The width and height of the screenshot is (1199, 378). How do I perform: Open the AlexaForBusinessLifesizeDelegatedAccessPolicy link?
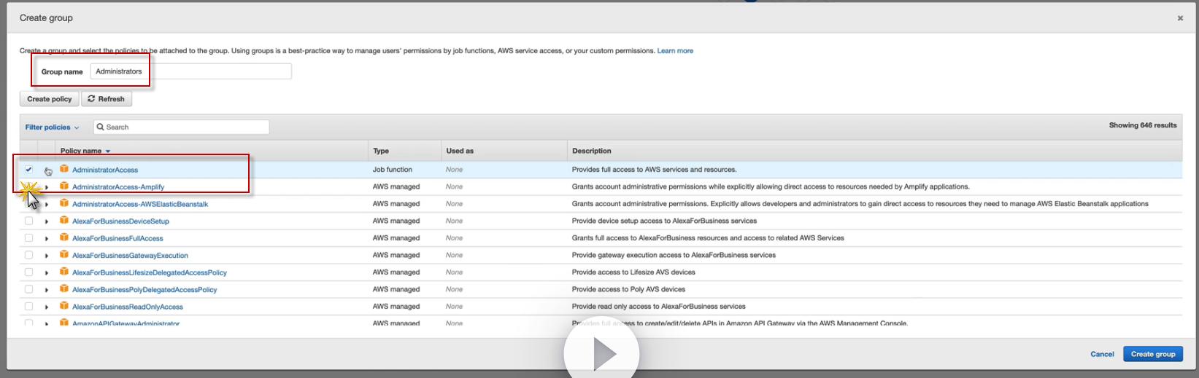pos(150,272)
